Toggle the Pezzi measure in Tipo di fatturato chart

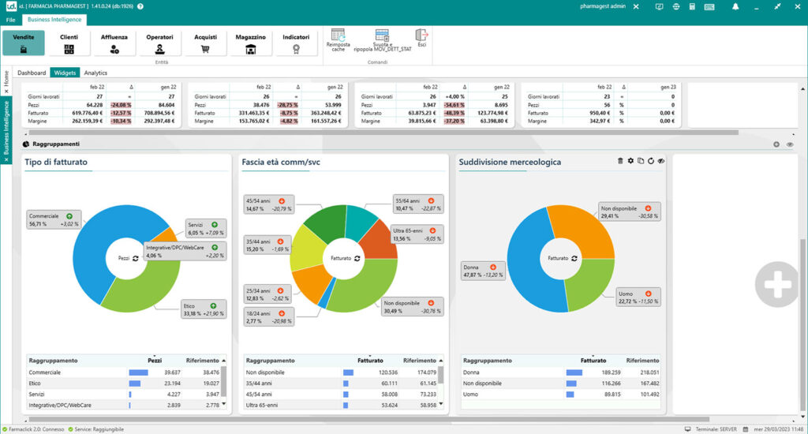click(x=136, y=258)
